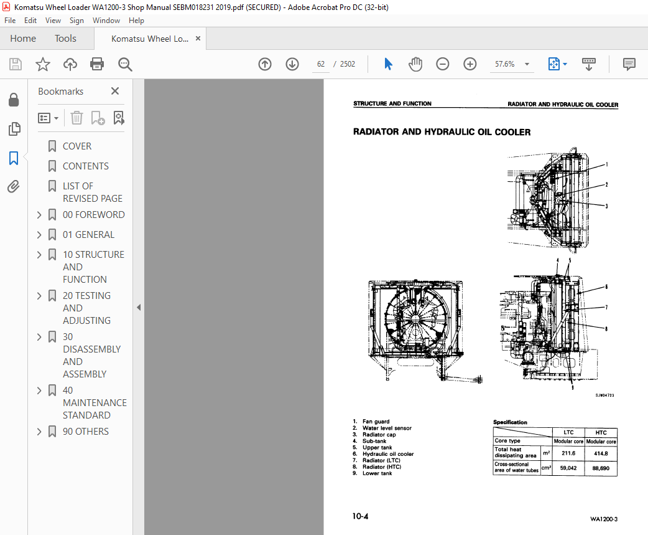Click the Save file icon
The width and height of the screenshot is (648, 535).
[x=16, y=64]
